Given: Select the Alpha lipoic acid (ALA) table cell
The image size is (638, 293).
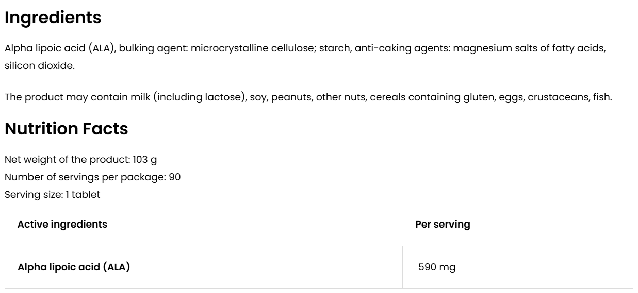Looking at the screenshot, I should point(74,267).
